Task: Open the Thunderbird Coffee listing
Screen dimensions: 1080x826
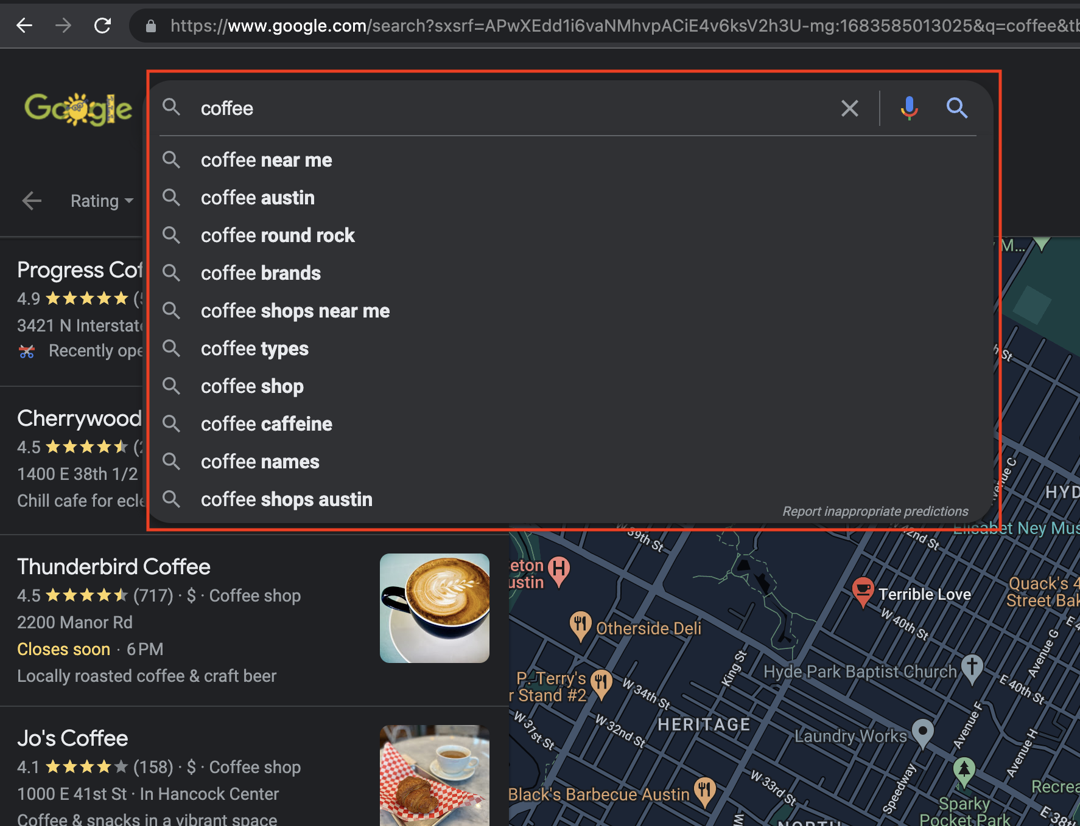Action: click(x=113, y=566)
